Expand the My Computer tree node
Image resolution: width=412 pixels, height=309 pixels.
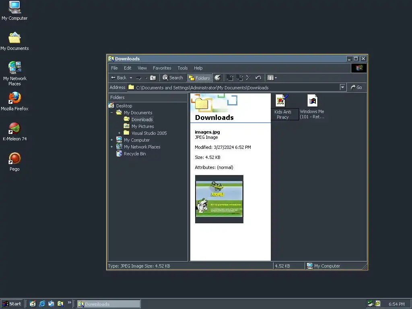coord(112,140)
